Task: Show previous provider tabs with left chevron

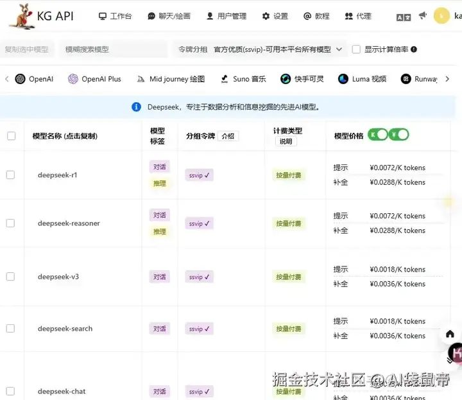Action: [7, 79]
